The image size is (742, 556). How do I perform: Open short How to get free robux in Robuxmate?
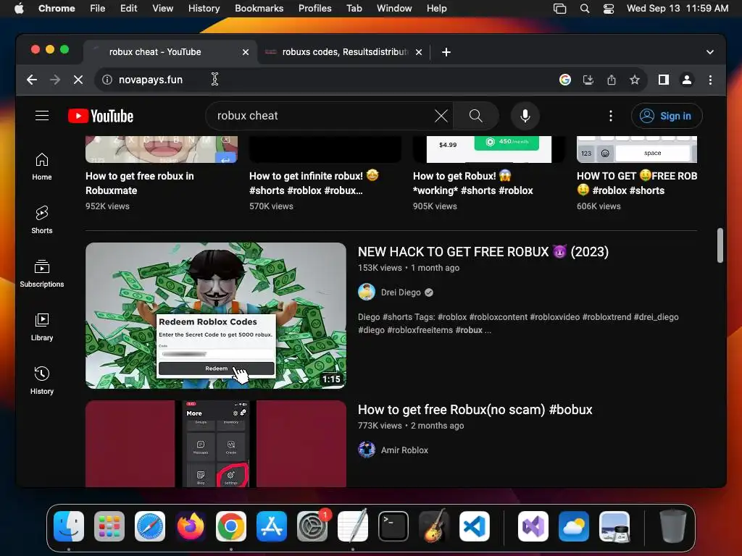[x=140, y=183]
